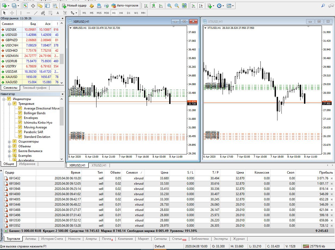Toggle chart auto scroll
The height and width of the screenshot is (250, 335).
(x=193, y=5)
